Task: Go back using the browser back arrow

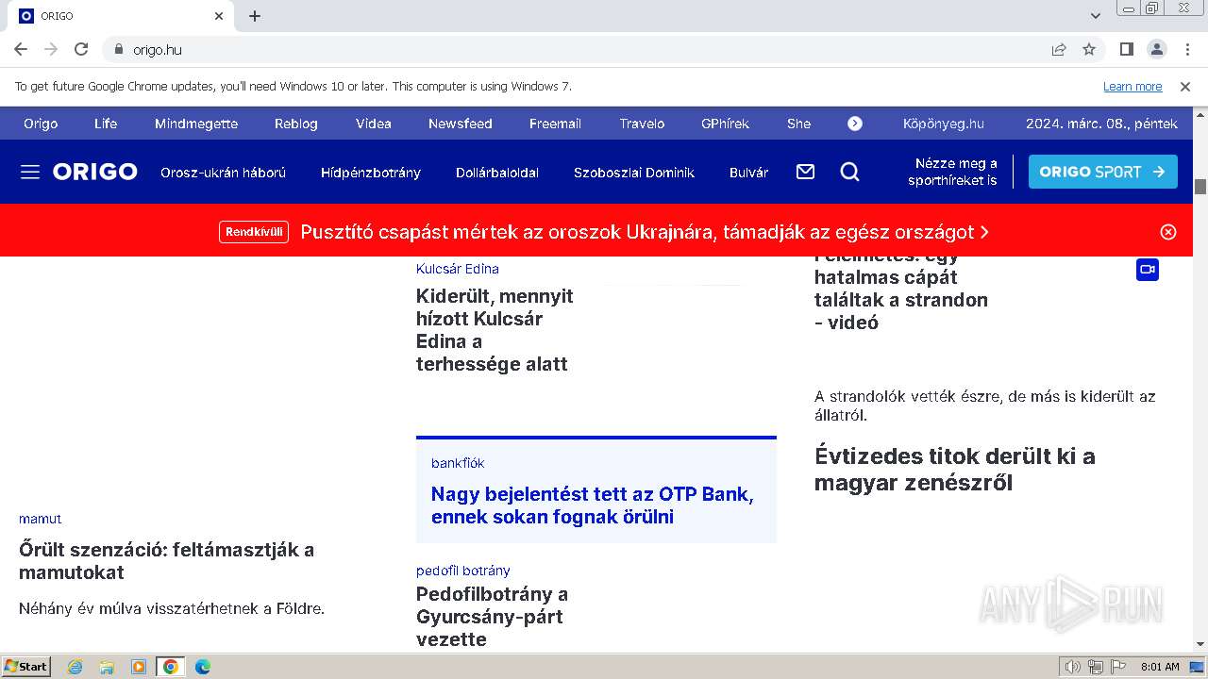Action: tap(21, 49)
